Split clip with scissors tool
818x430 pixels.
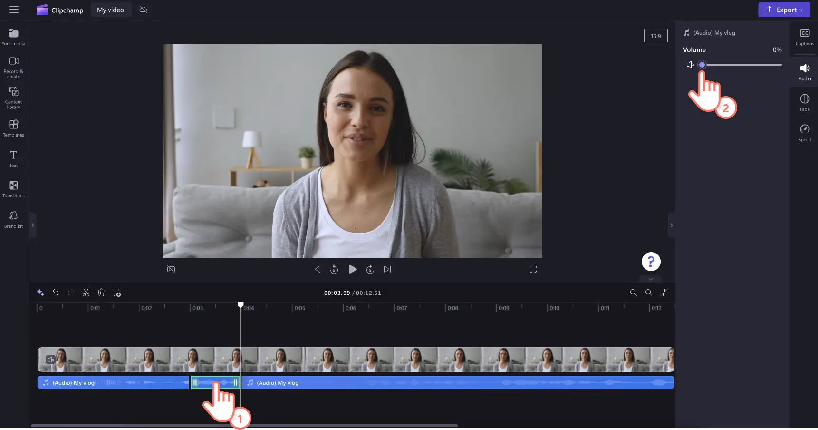(86, 293)
